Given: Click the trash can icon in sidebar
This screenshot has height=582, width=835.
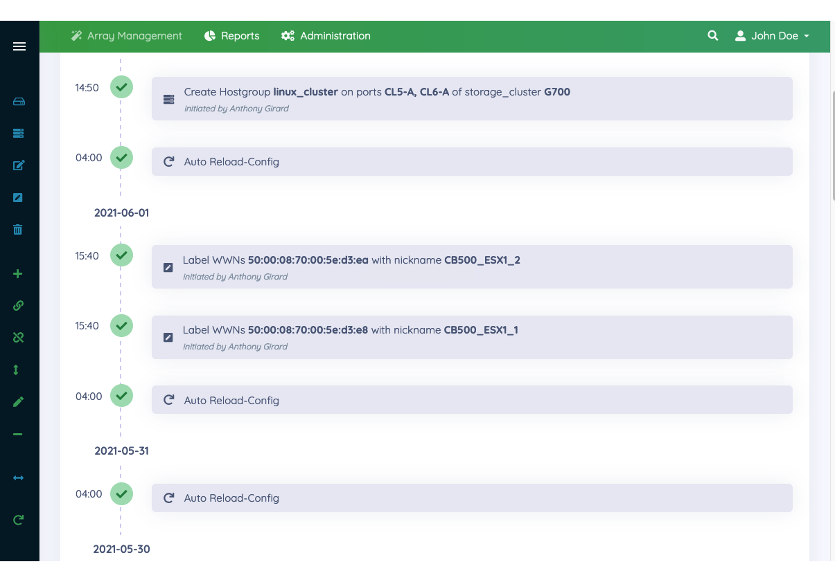Looking at the screenshot, I should point(18,229).
